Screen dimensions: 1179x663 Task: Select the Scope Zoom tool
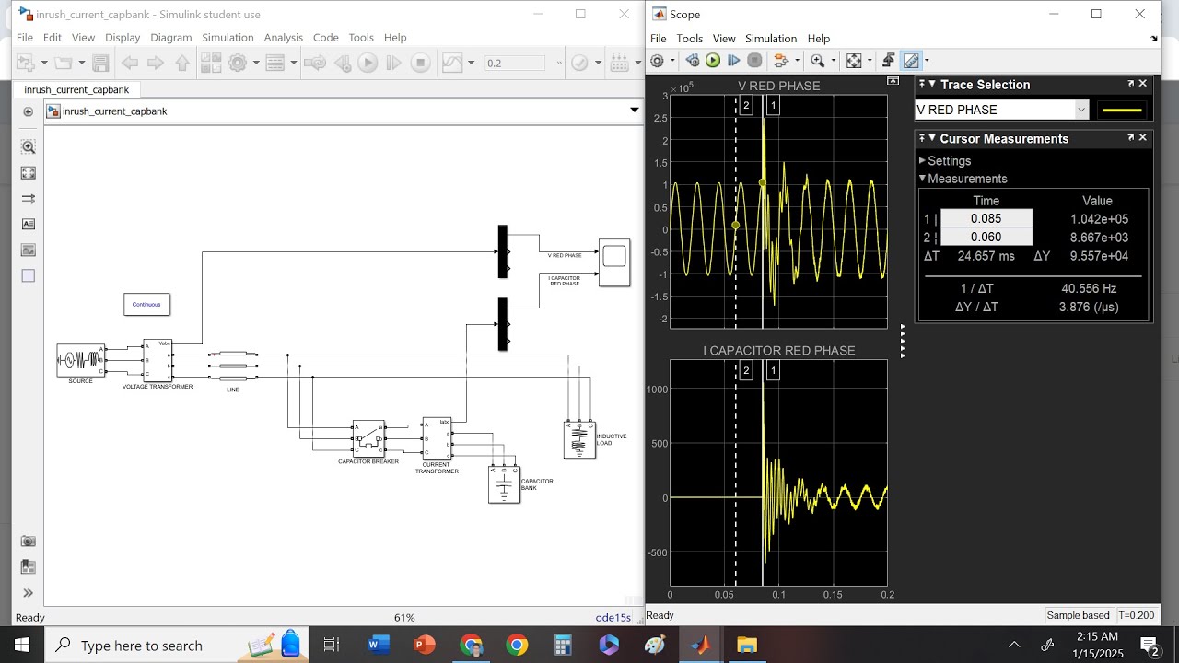point(816,61)
